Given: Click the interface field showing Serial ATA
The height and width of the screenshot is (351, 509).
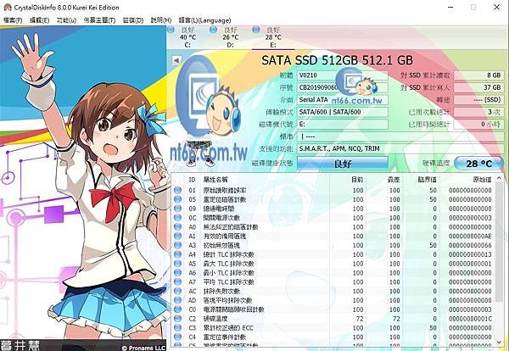Looking at the screenshot, I should point(343,99).
